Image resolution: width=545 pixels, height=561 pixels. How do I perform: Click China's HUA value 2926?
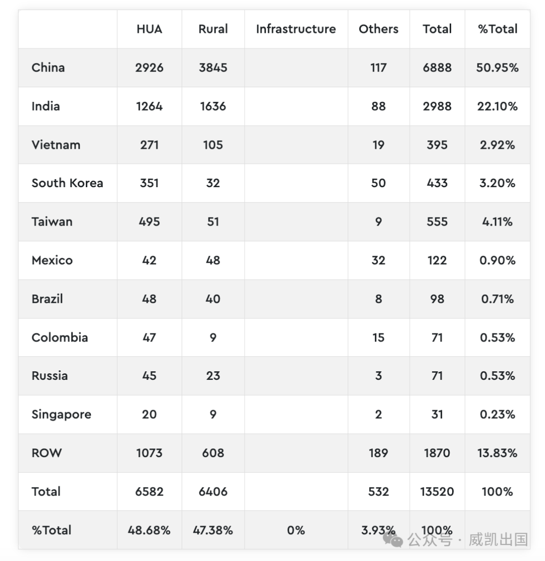[149, 68]
